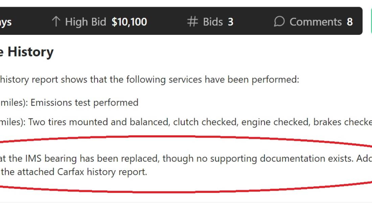Click the clutch checked phrase

pyautogui.click(x=206, y=122)
